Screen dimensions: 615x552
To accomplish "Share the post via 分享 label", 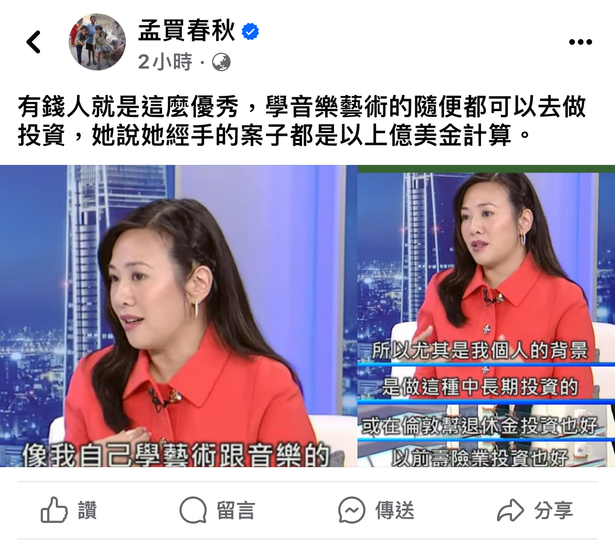I will pos(553,511).
